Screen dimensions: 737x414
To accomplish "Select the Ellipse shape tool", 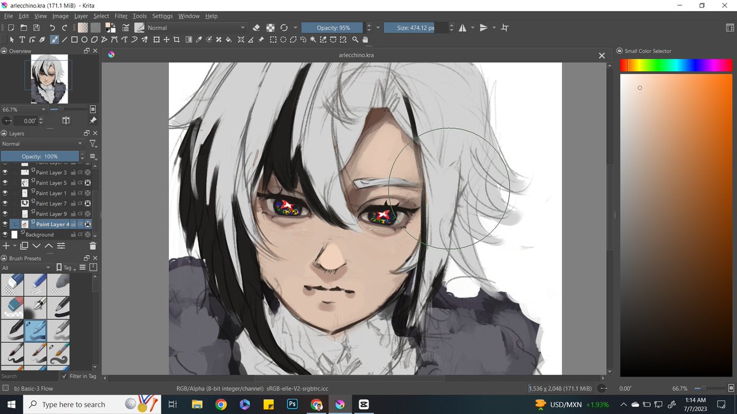I will point(84,40).
